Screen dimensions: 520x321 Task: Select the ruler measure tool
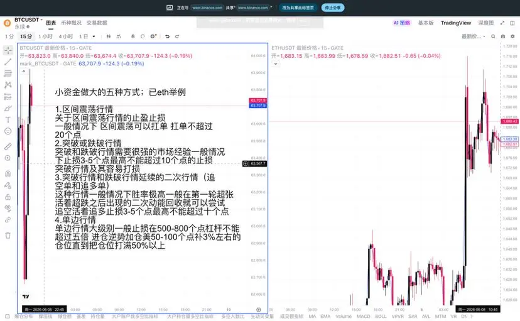tap(8, 146)
